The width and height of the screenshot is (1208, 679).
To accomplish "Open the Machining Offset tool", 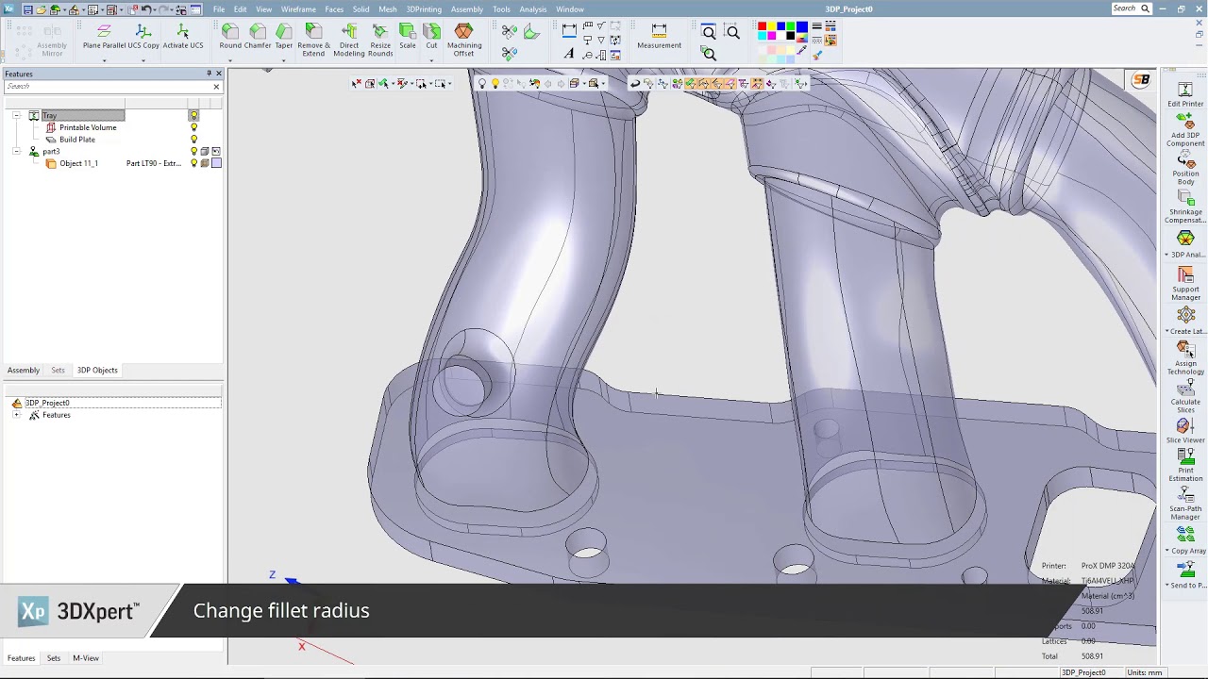I will tap(463, 41).
